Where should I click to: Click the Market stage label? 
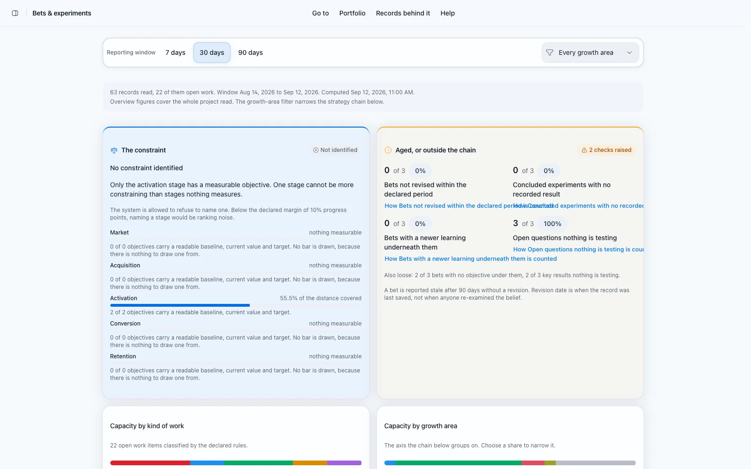(x=120, y=233)
